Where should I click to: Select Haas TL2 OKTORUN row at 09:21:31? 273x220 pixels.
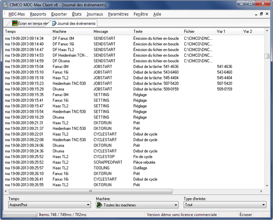click(x=134, y=123)
